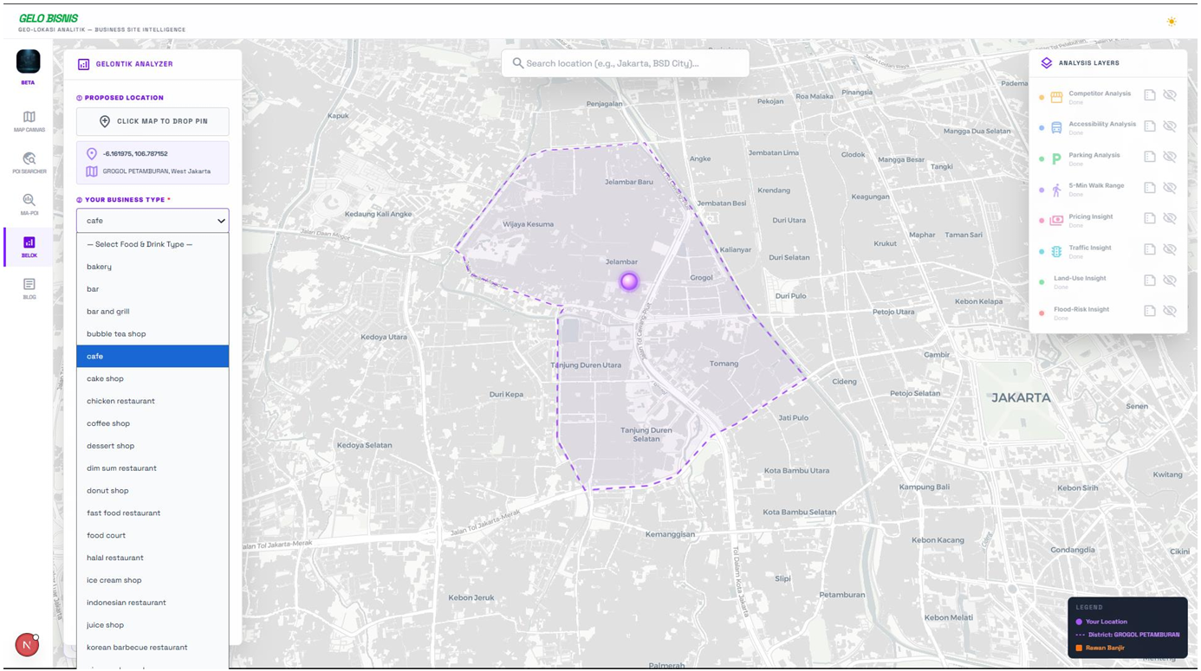This screenshot has width=1201, height=671.
Task: Choose 'bubble tea shop' option
Action: pos(153,334)
